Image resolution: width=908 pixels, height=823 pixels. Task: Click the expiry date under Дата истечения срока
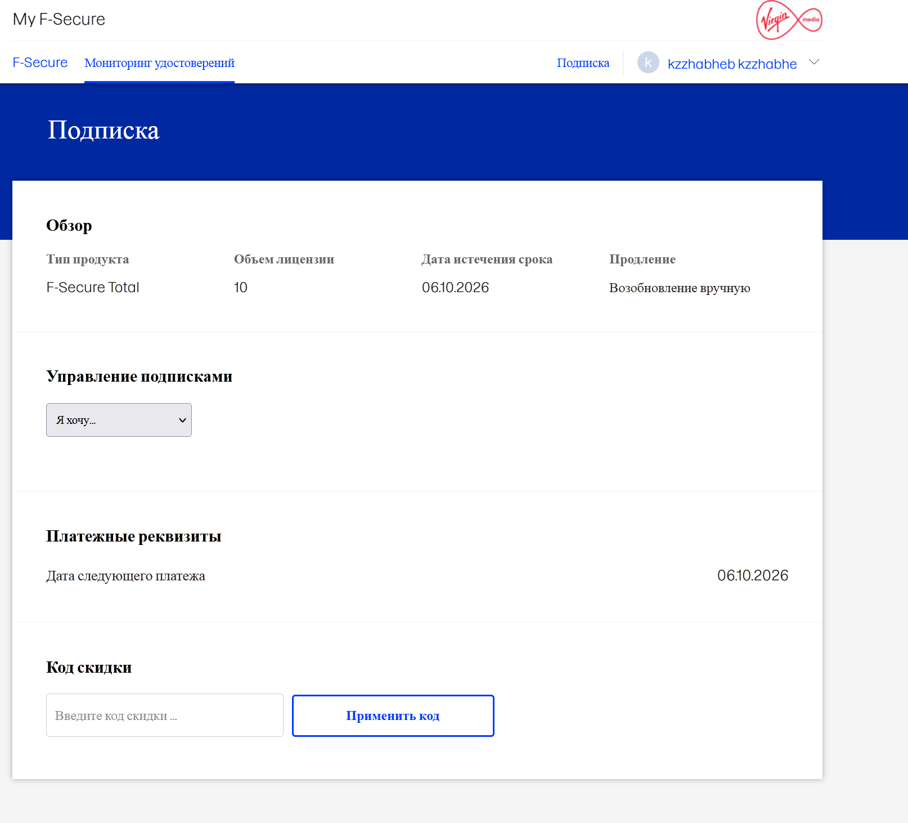(x=455, y=288)
